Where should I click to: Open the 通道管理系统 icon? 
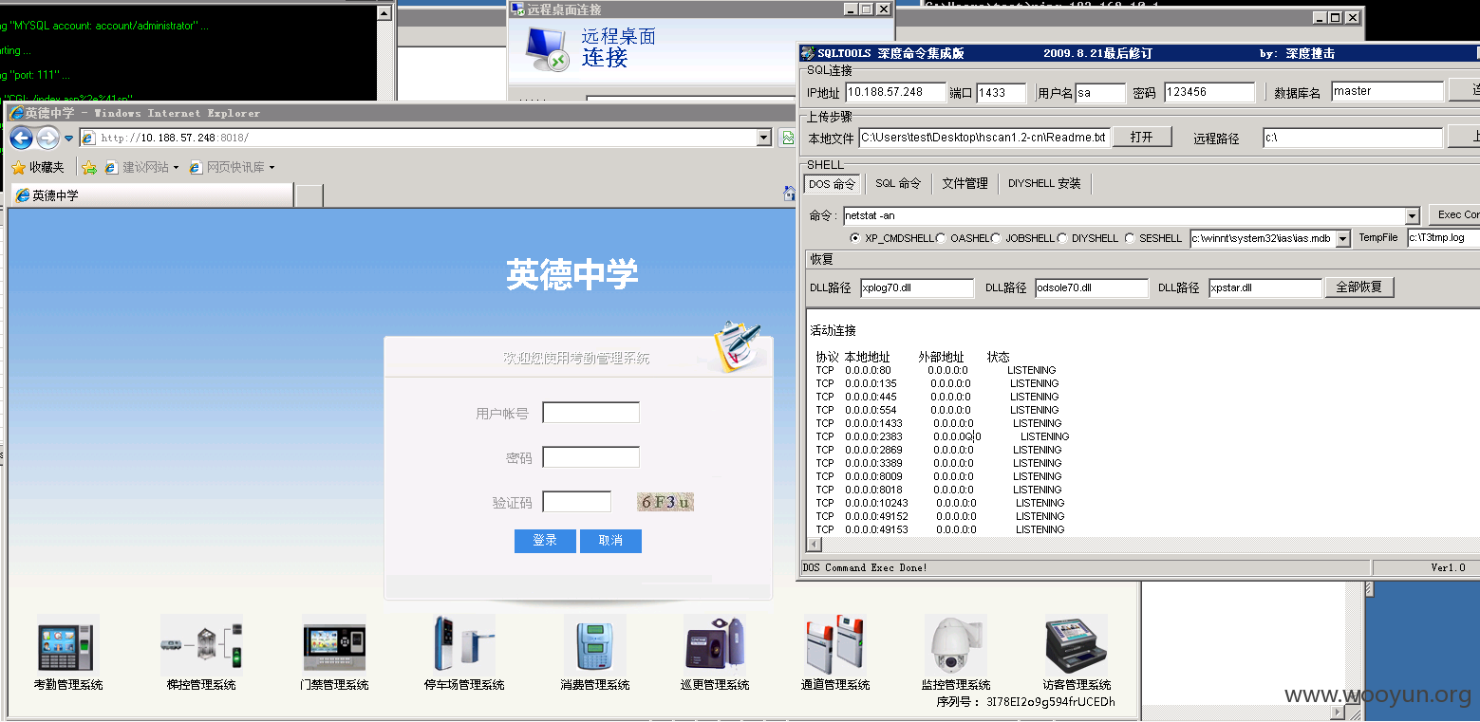pyautogui.click(x=835, y=644)
